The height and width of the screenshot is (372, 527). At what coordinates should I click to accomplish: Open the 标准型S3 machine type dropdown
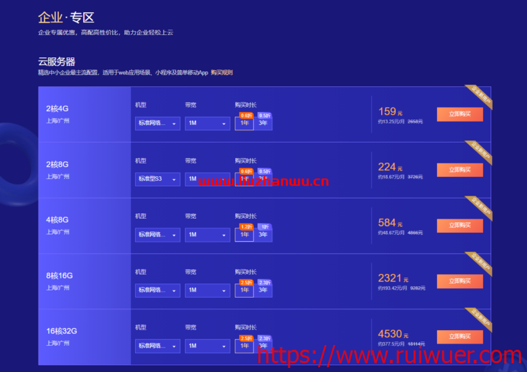(157, 179)
